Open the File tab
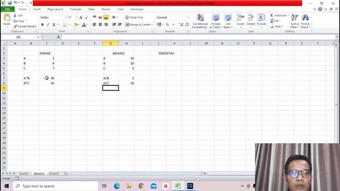The image size is (340, 191). click(x=7, y=10)
